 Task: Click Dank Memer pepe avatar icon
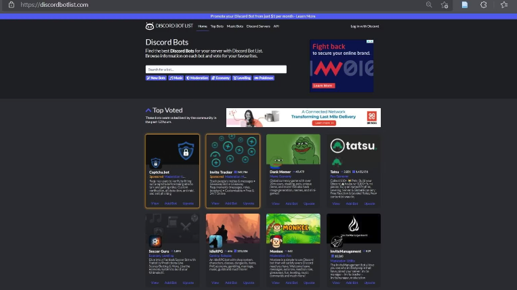coord(276,162)
